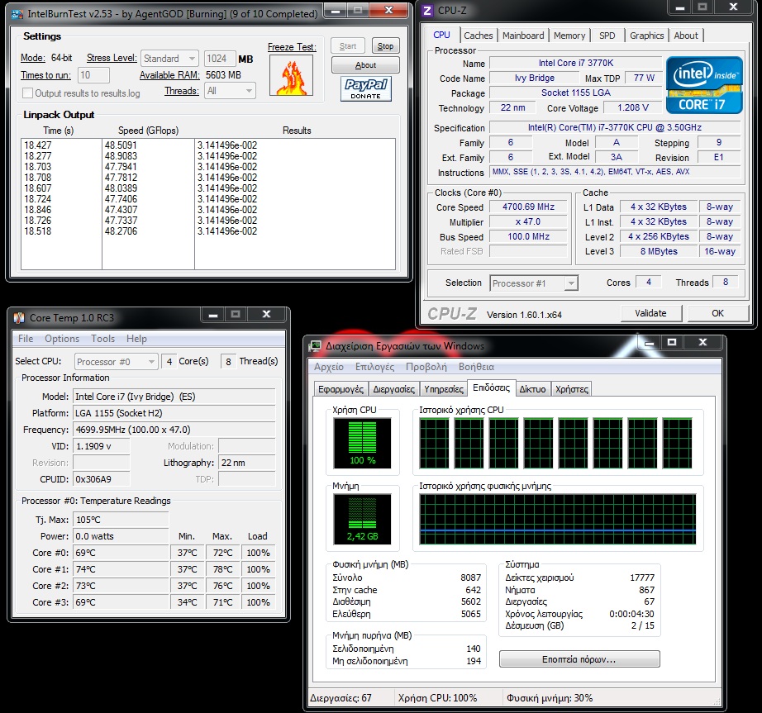Click the Task Manager title bar icon
Viewport: 762px width, 713px height.
pos(315,346)
